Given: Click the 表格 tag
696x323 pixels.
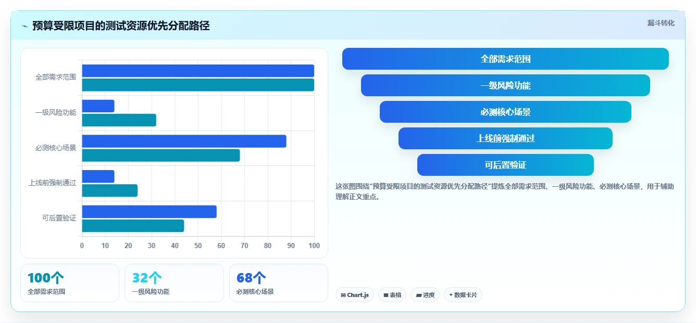Looking at the screenshot, I should coord(392,295).
